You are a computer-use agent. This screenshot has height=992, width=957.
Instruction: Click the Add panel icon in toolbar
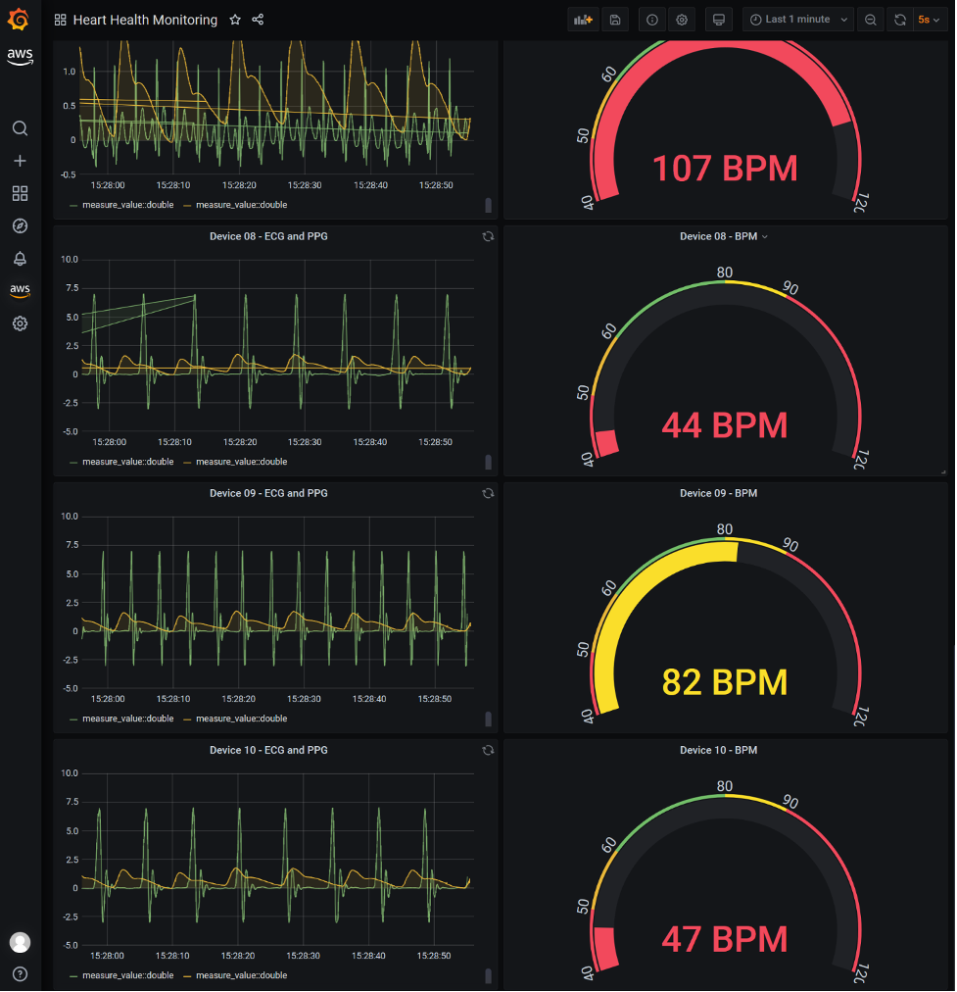583,20
